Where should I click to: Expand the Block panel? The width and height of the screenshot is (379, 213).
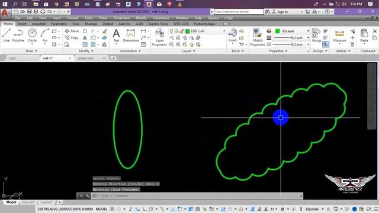pyautogui.click(x=237, y=51)
